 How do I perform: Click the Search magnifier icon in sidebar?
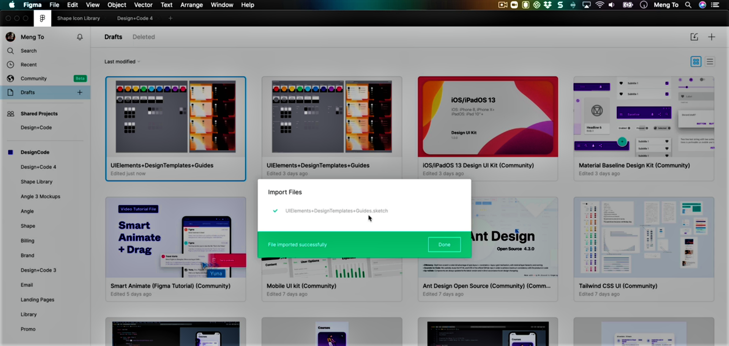click(11, 51)
